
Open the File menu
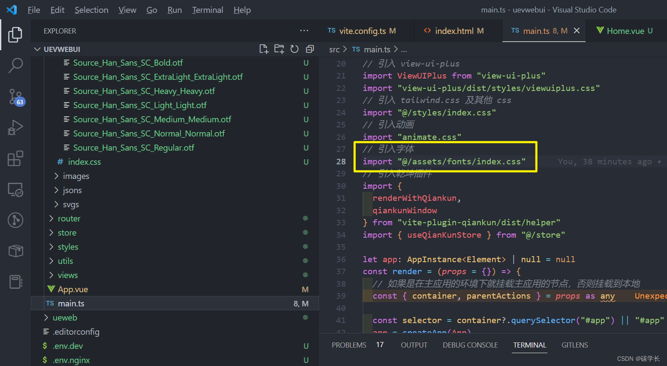34,10
